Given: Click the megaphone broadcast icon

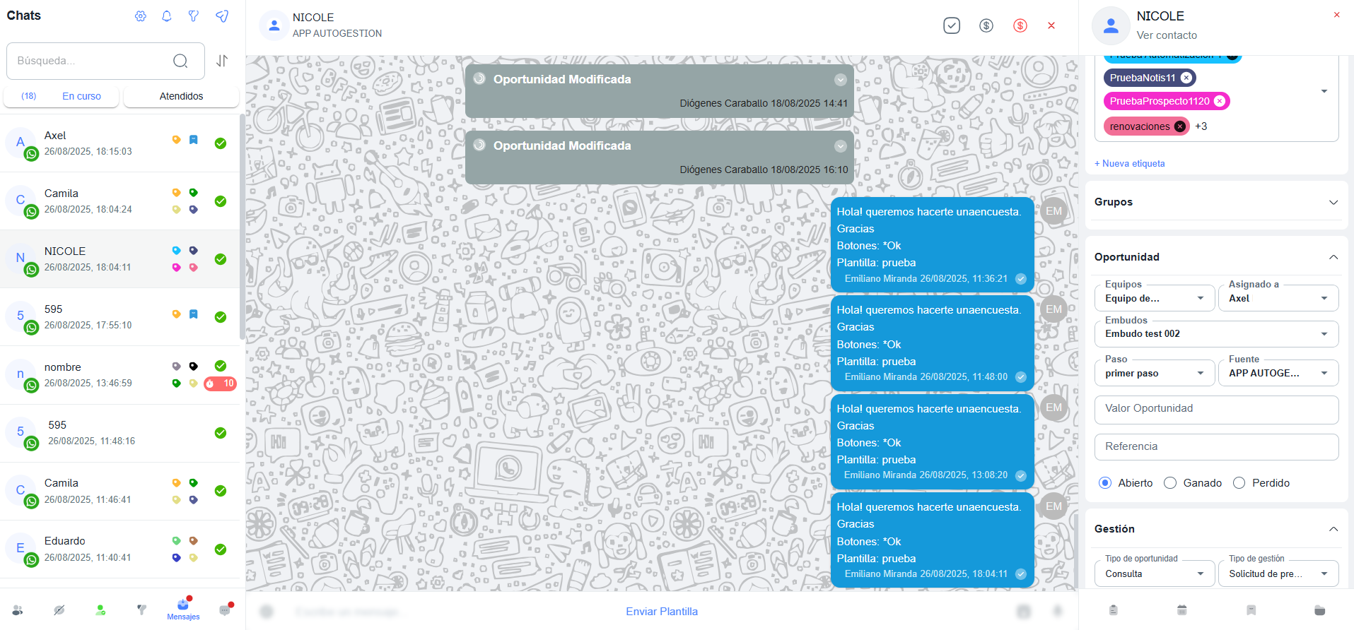Looking at the screenshot, I should [222, 16].
